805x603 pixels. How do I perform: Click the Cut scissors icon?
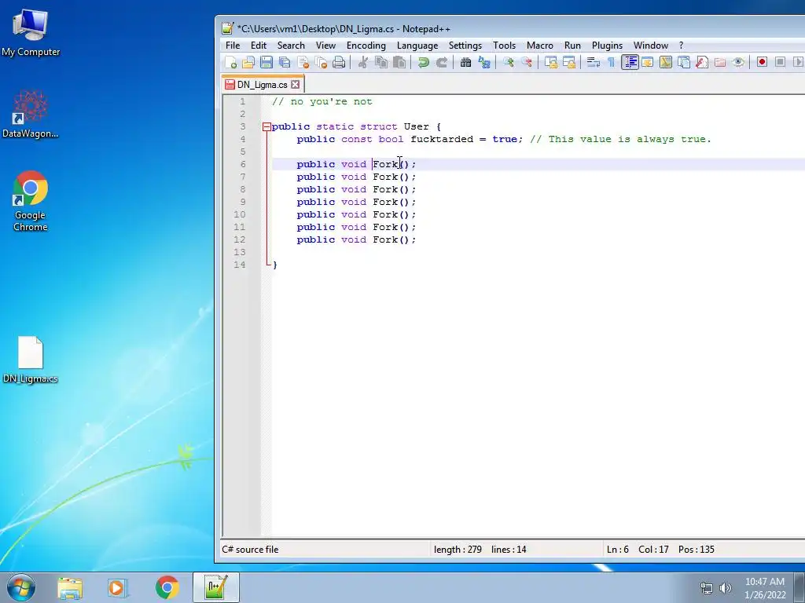[x=363, y=63]
